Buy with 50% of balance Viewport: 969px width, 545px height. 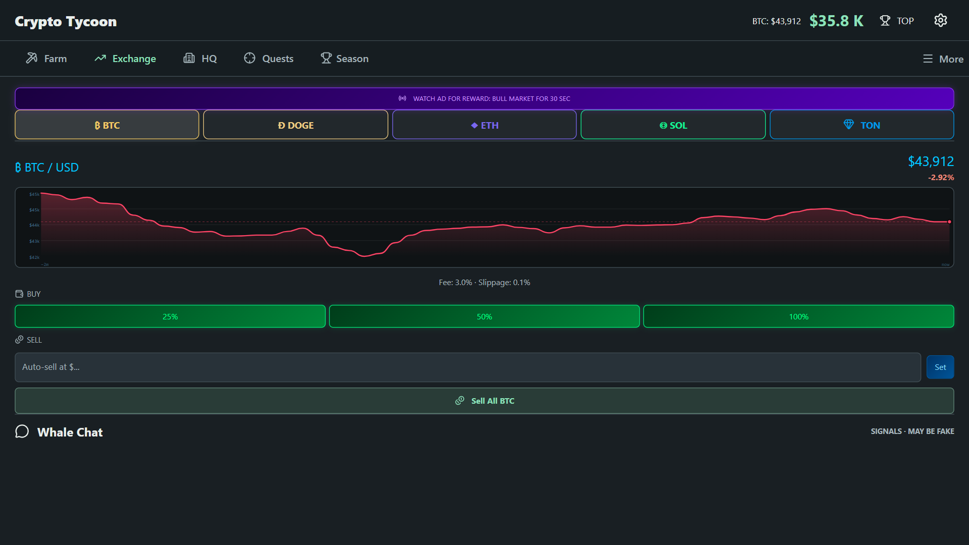point(484,316)
